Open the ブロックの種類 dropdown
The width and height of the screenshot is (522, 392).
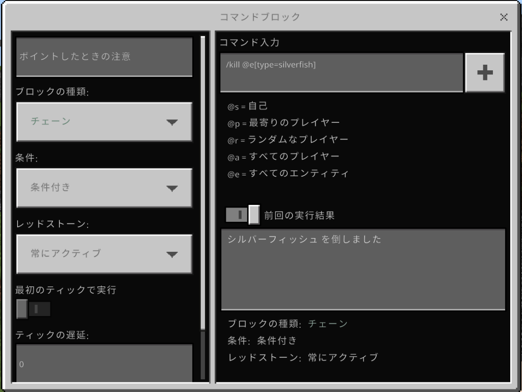tap(104, 122)
